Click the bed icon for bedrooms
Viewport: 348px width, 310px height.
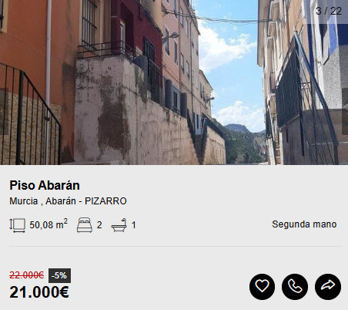click(x=85, y=225)
